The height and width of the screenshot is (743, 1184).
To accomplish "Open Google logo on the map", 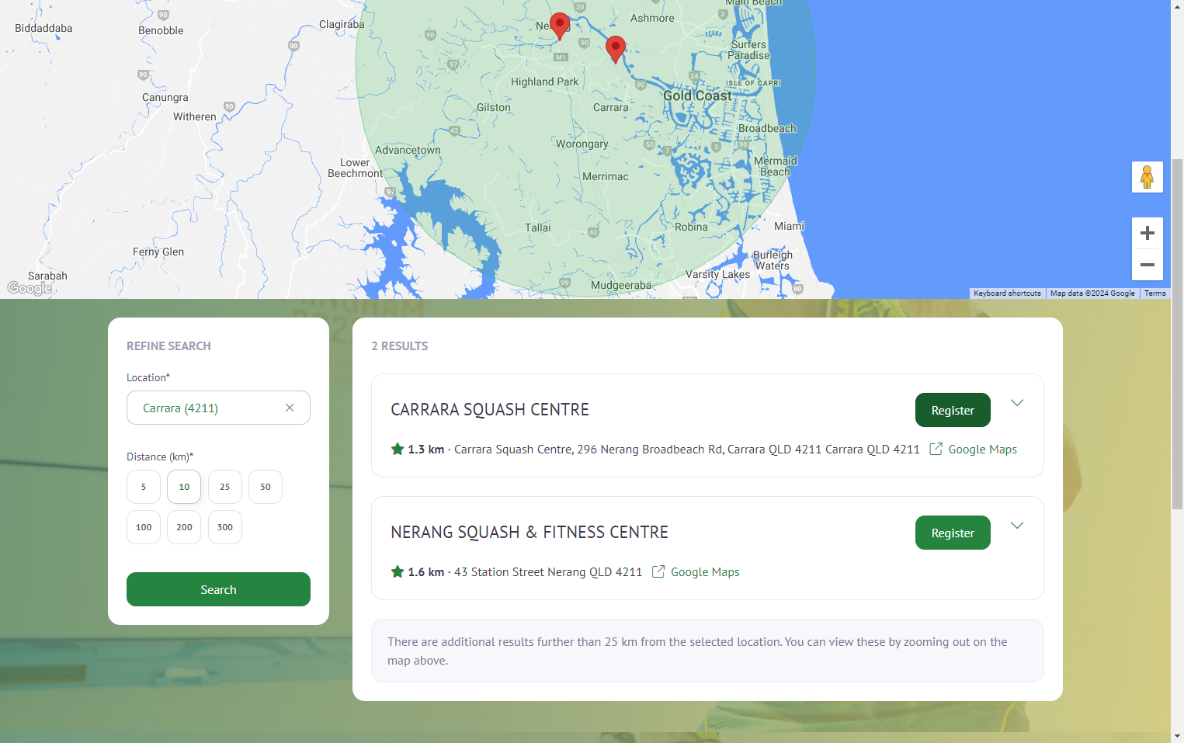I will (30, 288).
